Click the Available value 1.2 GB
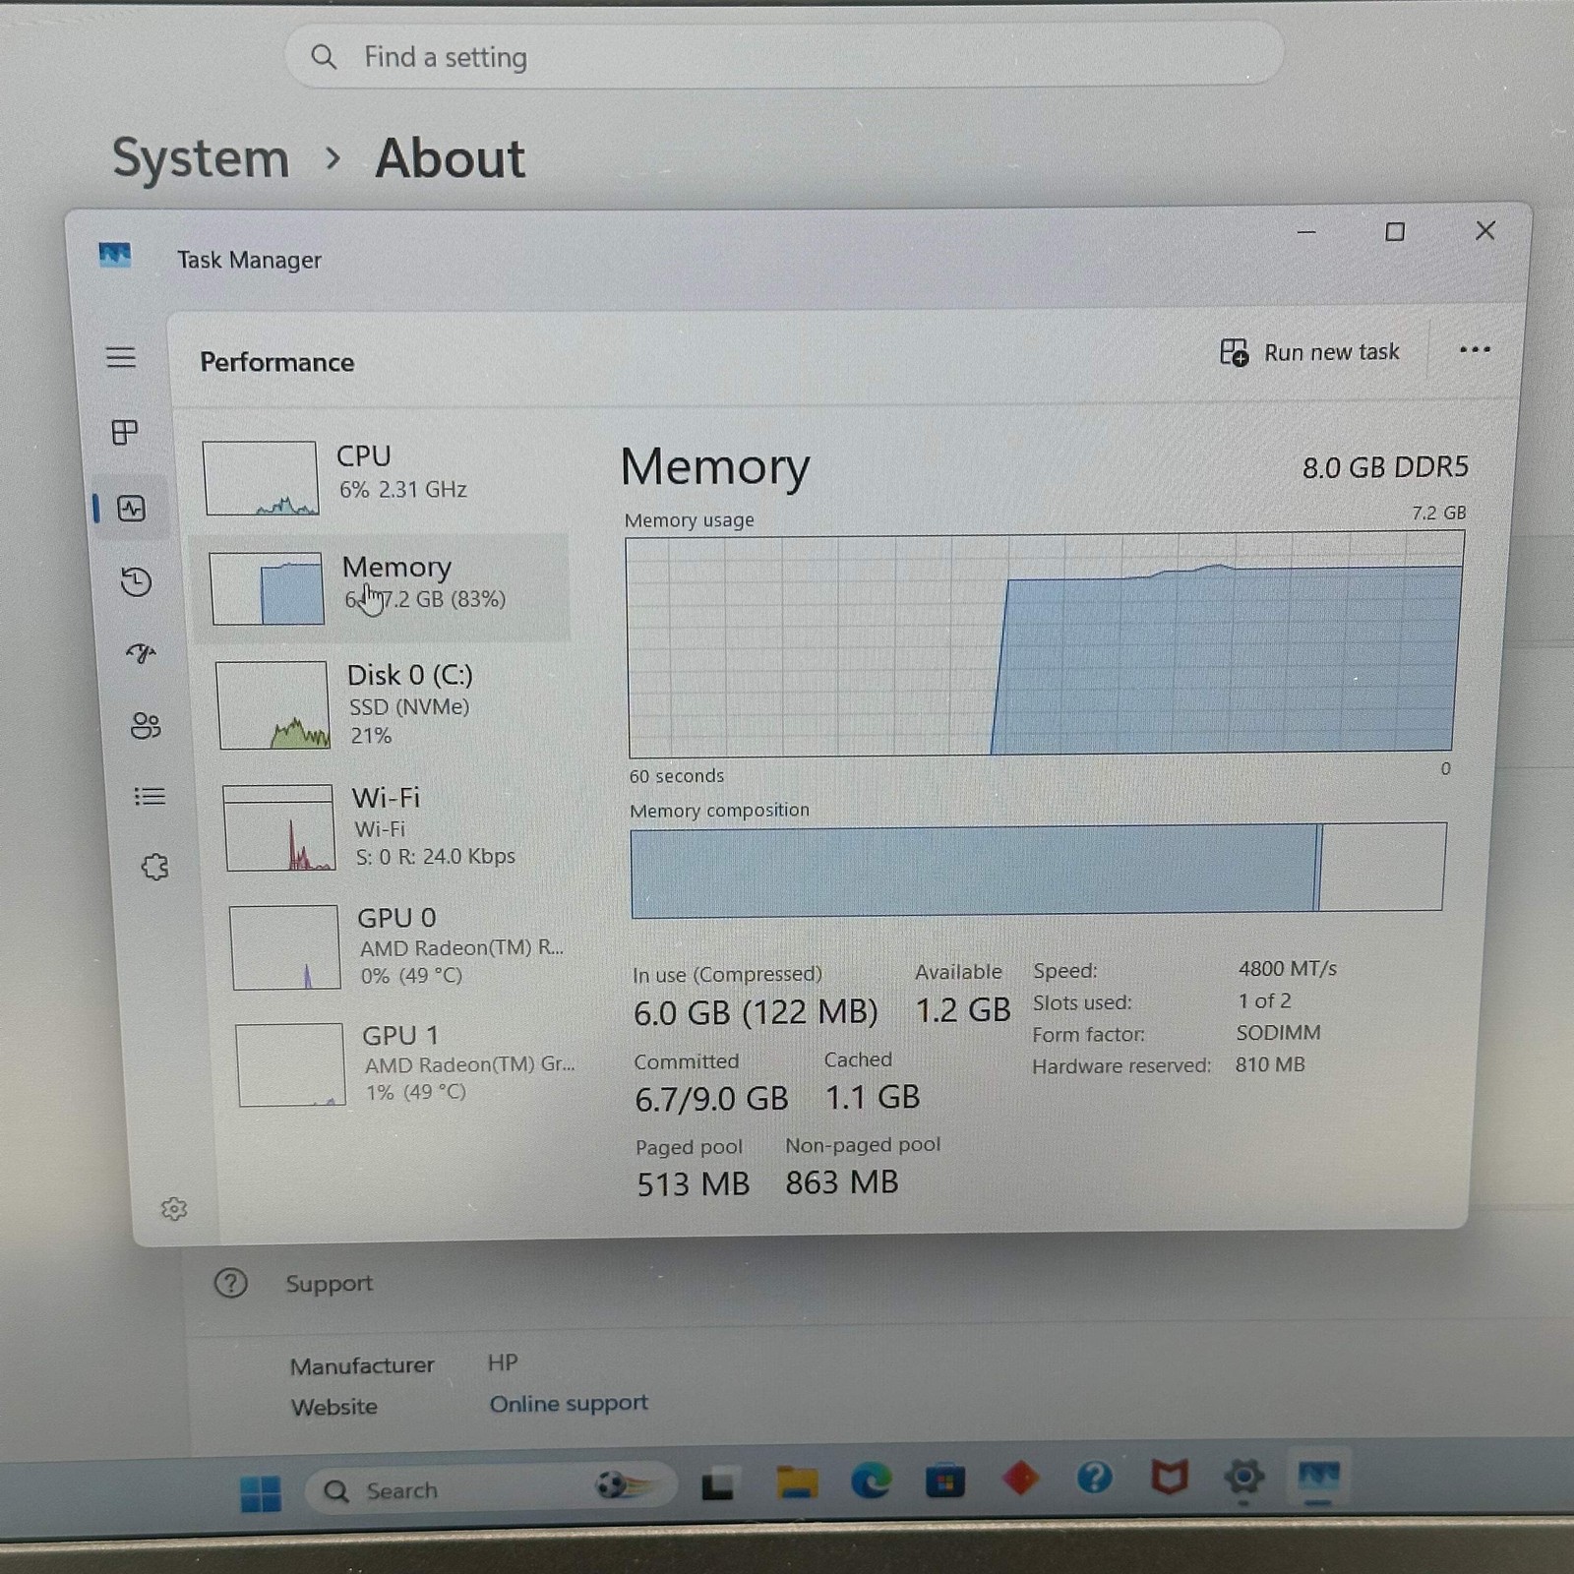This screenshot has width=1574, height=1574. coord(963,1010)
